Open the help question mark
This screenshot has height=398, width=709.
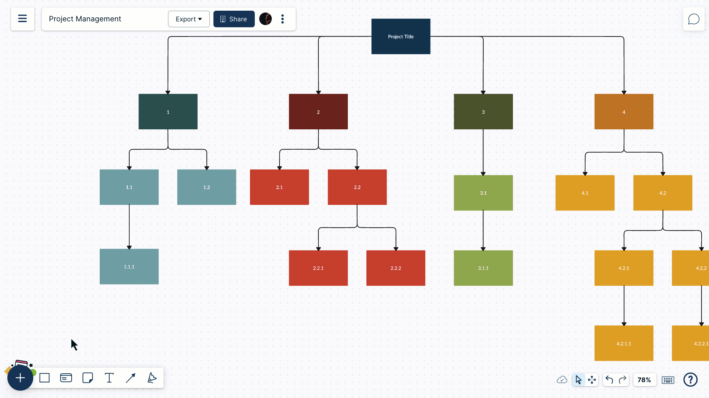click(x=690, y=380)
